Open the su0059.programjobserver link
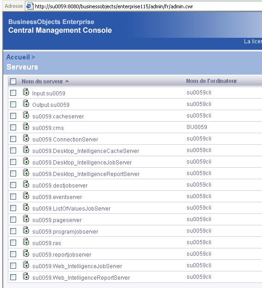Screen dimensions: 262x288 coord(65,232)
